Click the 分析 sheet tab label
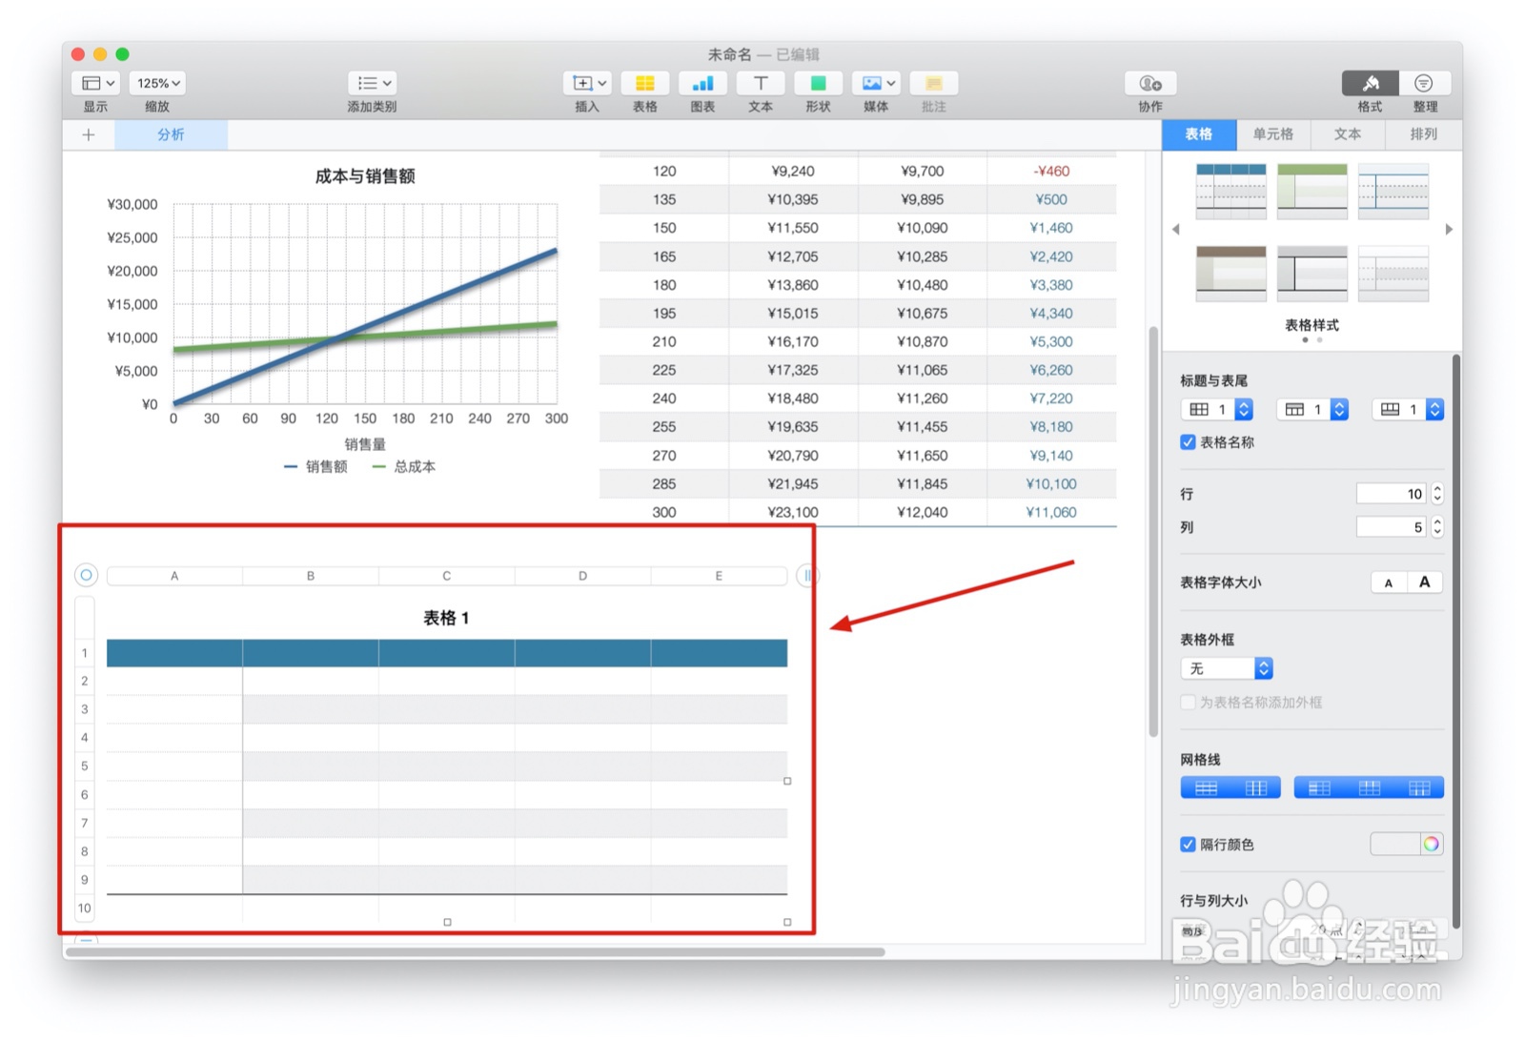This screenshot has height=1042, width=1525. coord(171,134)
